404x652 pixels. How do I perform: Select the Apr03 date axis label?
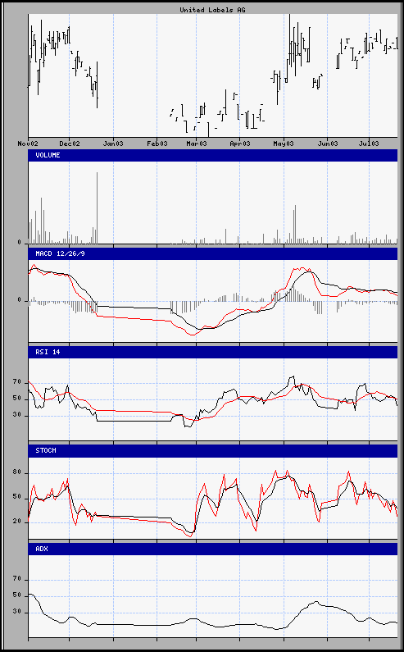pos(240,144)
